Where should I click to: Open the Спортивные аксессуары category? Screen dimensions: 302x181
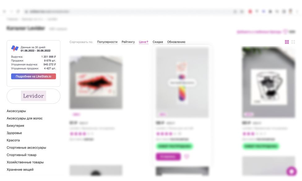[26, 148]
